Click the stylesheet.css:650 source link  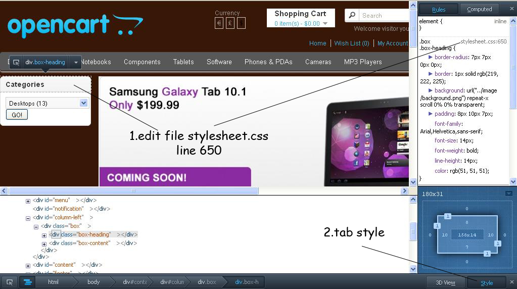pos(483,41)
